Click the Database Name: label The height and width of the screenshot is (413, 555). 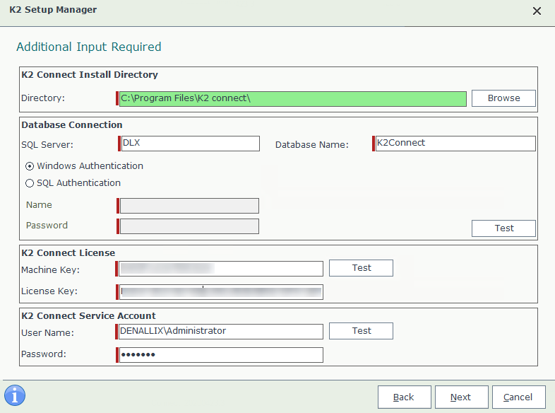pyautogui.click(x=312, y=145)
